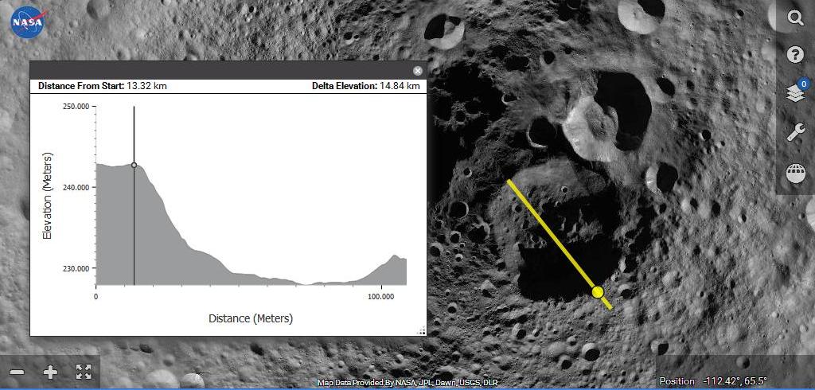Viewport: 815px width, 390px height.
Task: Click the NASA logo
Action: coord(29,23)
